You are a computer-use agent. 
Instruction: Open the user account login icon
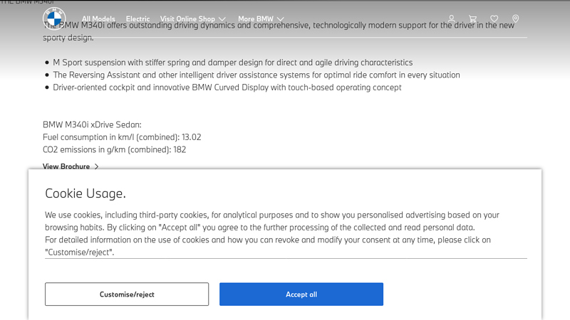pyautogui.click(x=451, y=19)
